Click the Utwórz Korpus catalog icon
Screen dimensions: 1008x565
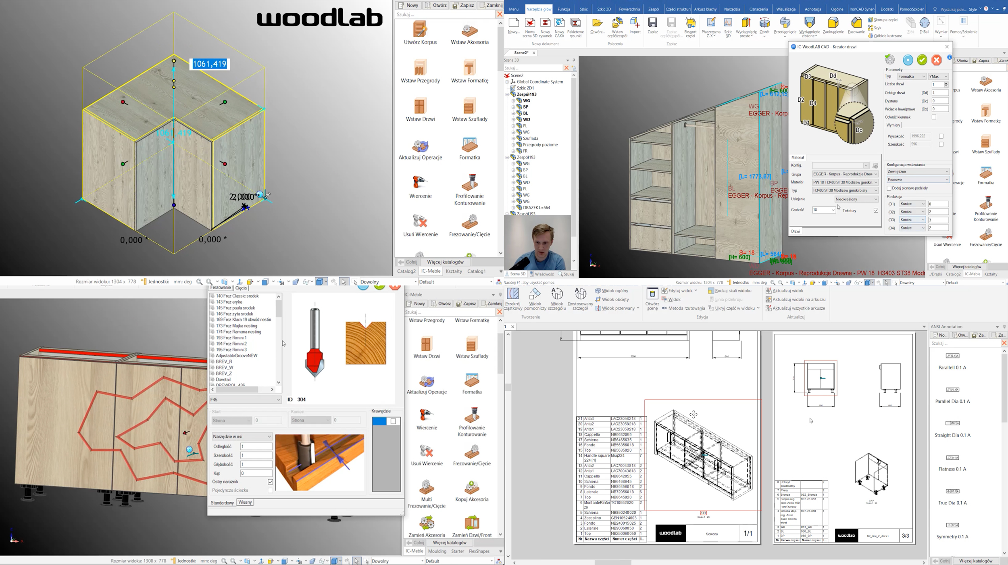tap(420, 29)
